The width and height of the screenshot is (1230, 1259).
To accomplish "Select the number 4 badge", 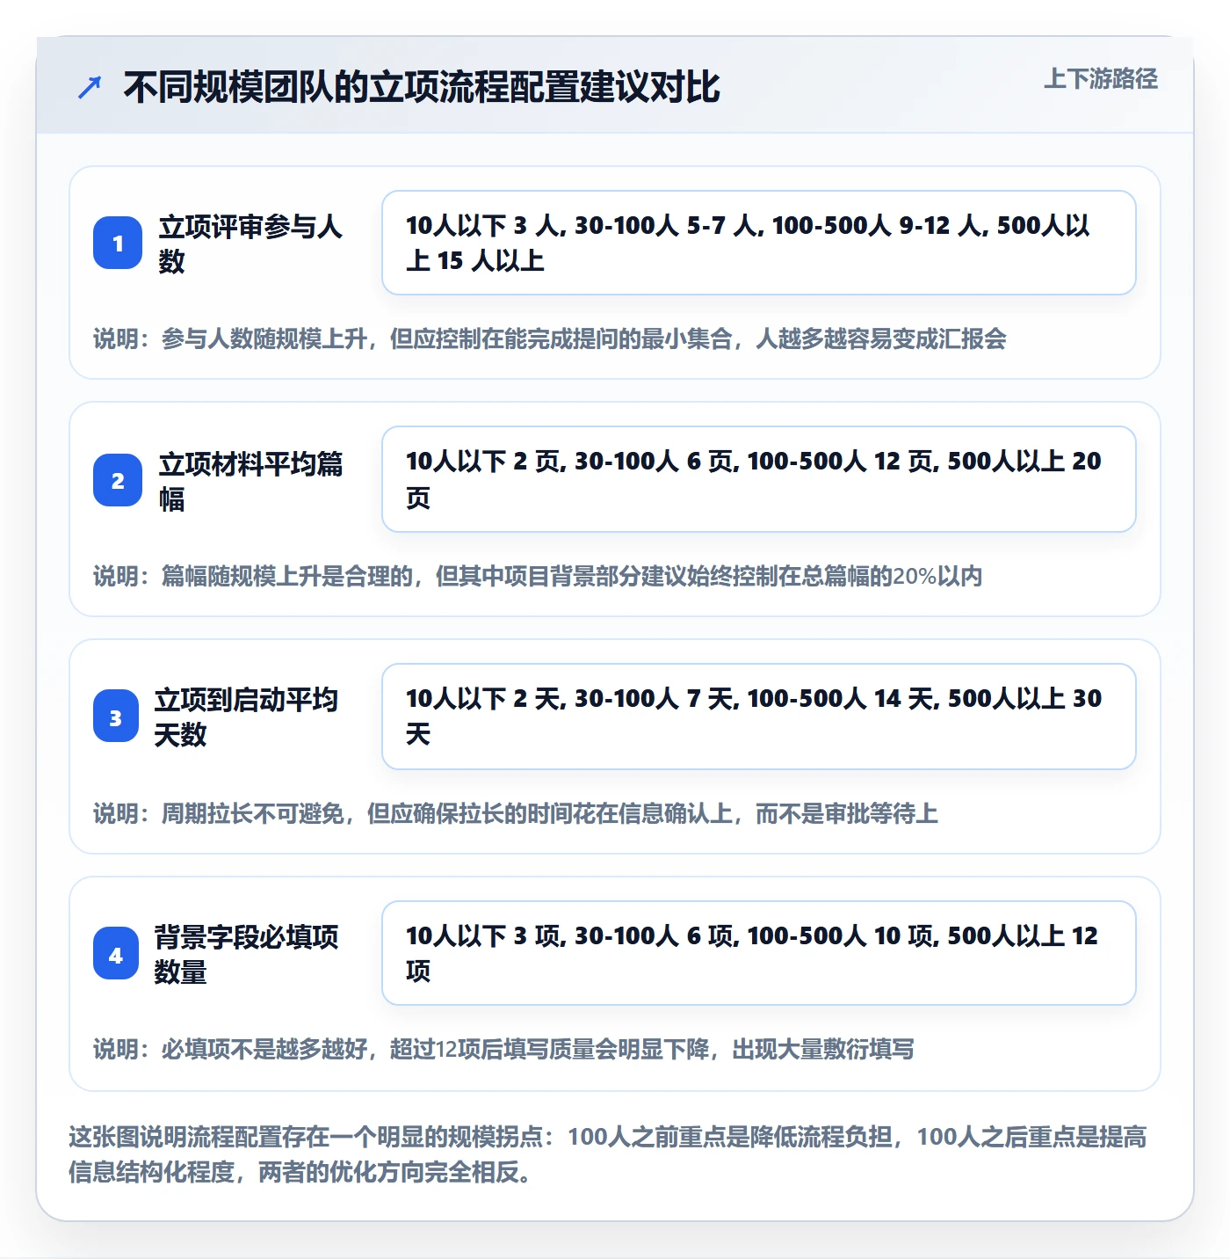I will [x=116, y=953].
